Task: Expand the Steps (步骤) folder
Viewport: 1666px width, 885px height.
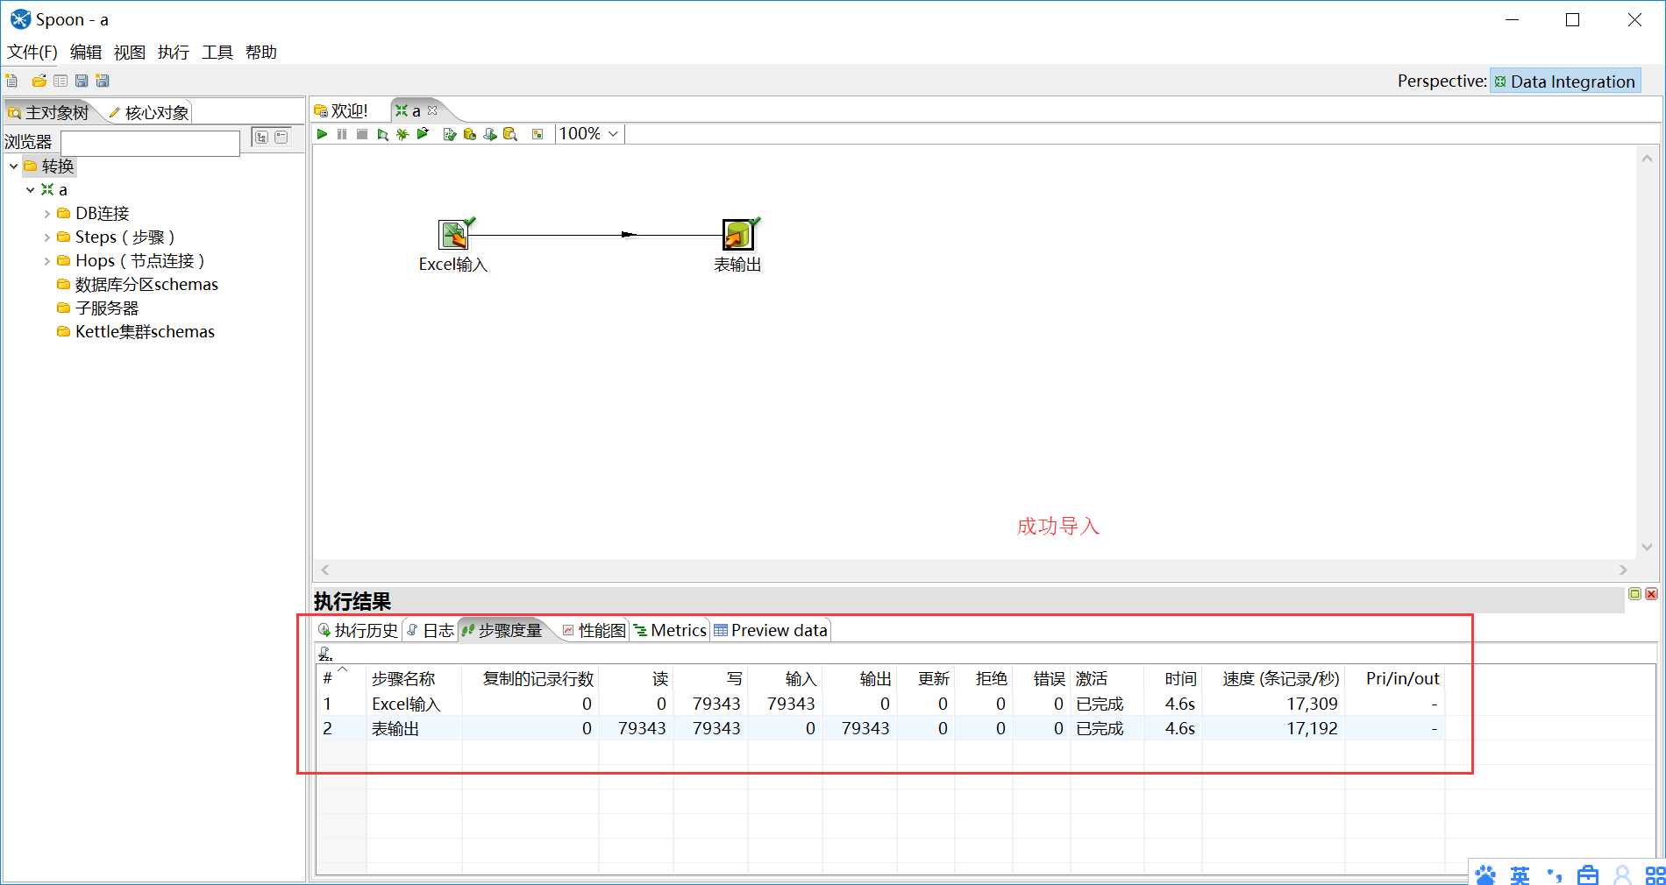Action: pos(47,237)
